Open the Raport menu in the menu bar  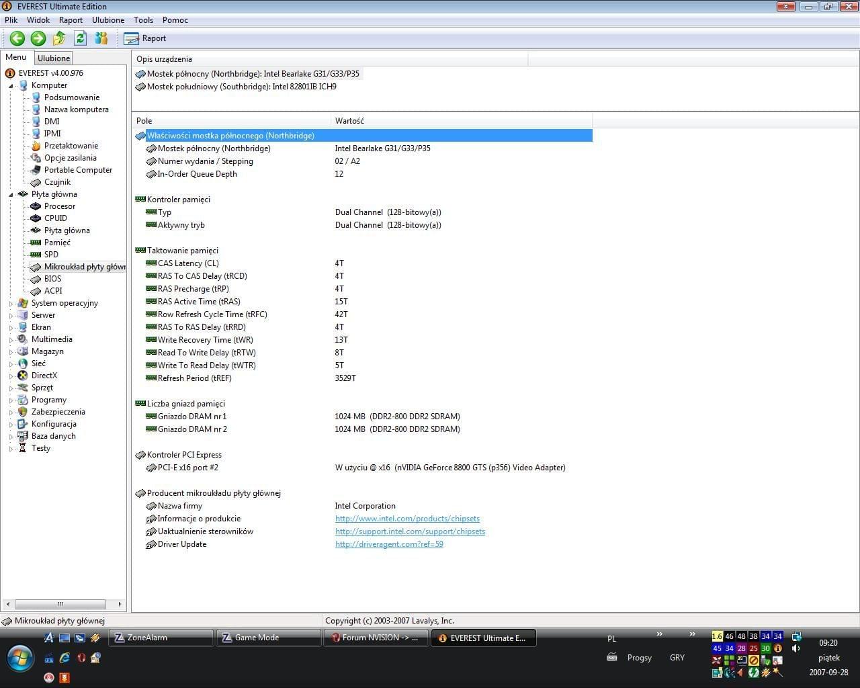point(71,20)
